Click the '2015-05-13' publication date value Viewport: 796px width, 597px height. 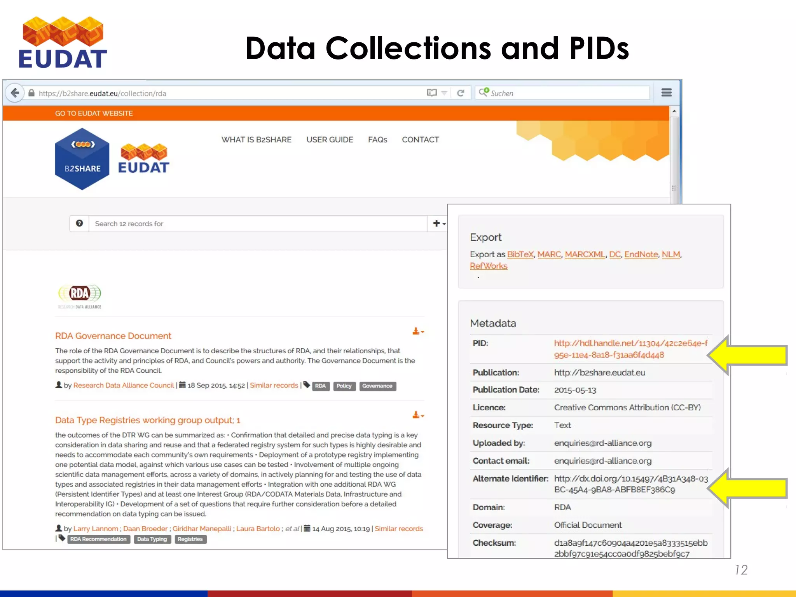click(x=575, y=390)
